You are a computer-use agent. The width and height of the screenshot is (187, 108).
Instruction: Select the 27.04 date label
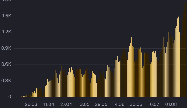click(x=66, y=104)
